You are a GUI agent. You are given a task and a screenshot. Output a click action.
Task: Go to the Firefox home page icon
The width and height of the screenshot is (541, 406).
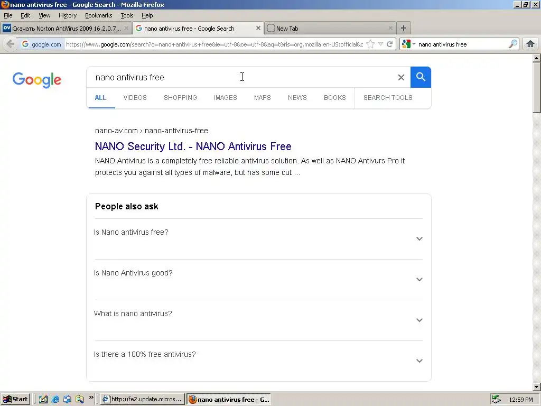530,44
